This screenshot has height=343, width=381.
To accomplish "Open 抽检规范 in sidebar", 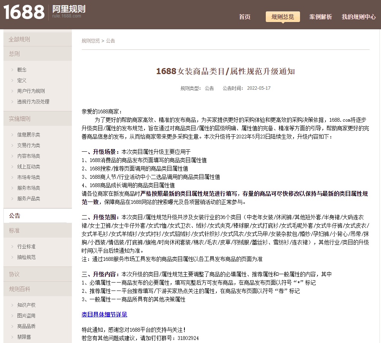I will [x=26, y=257].
